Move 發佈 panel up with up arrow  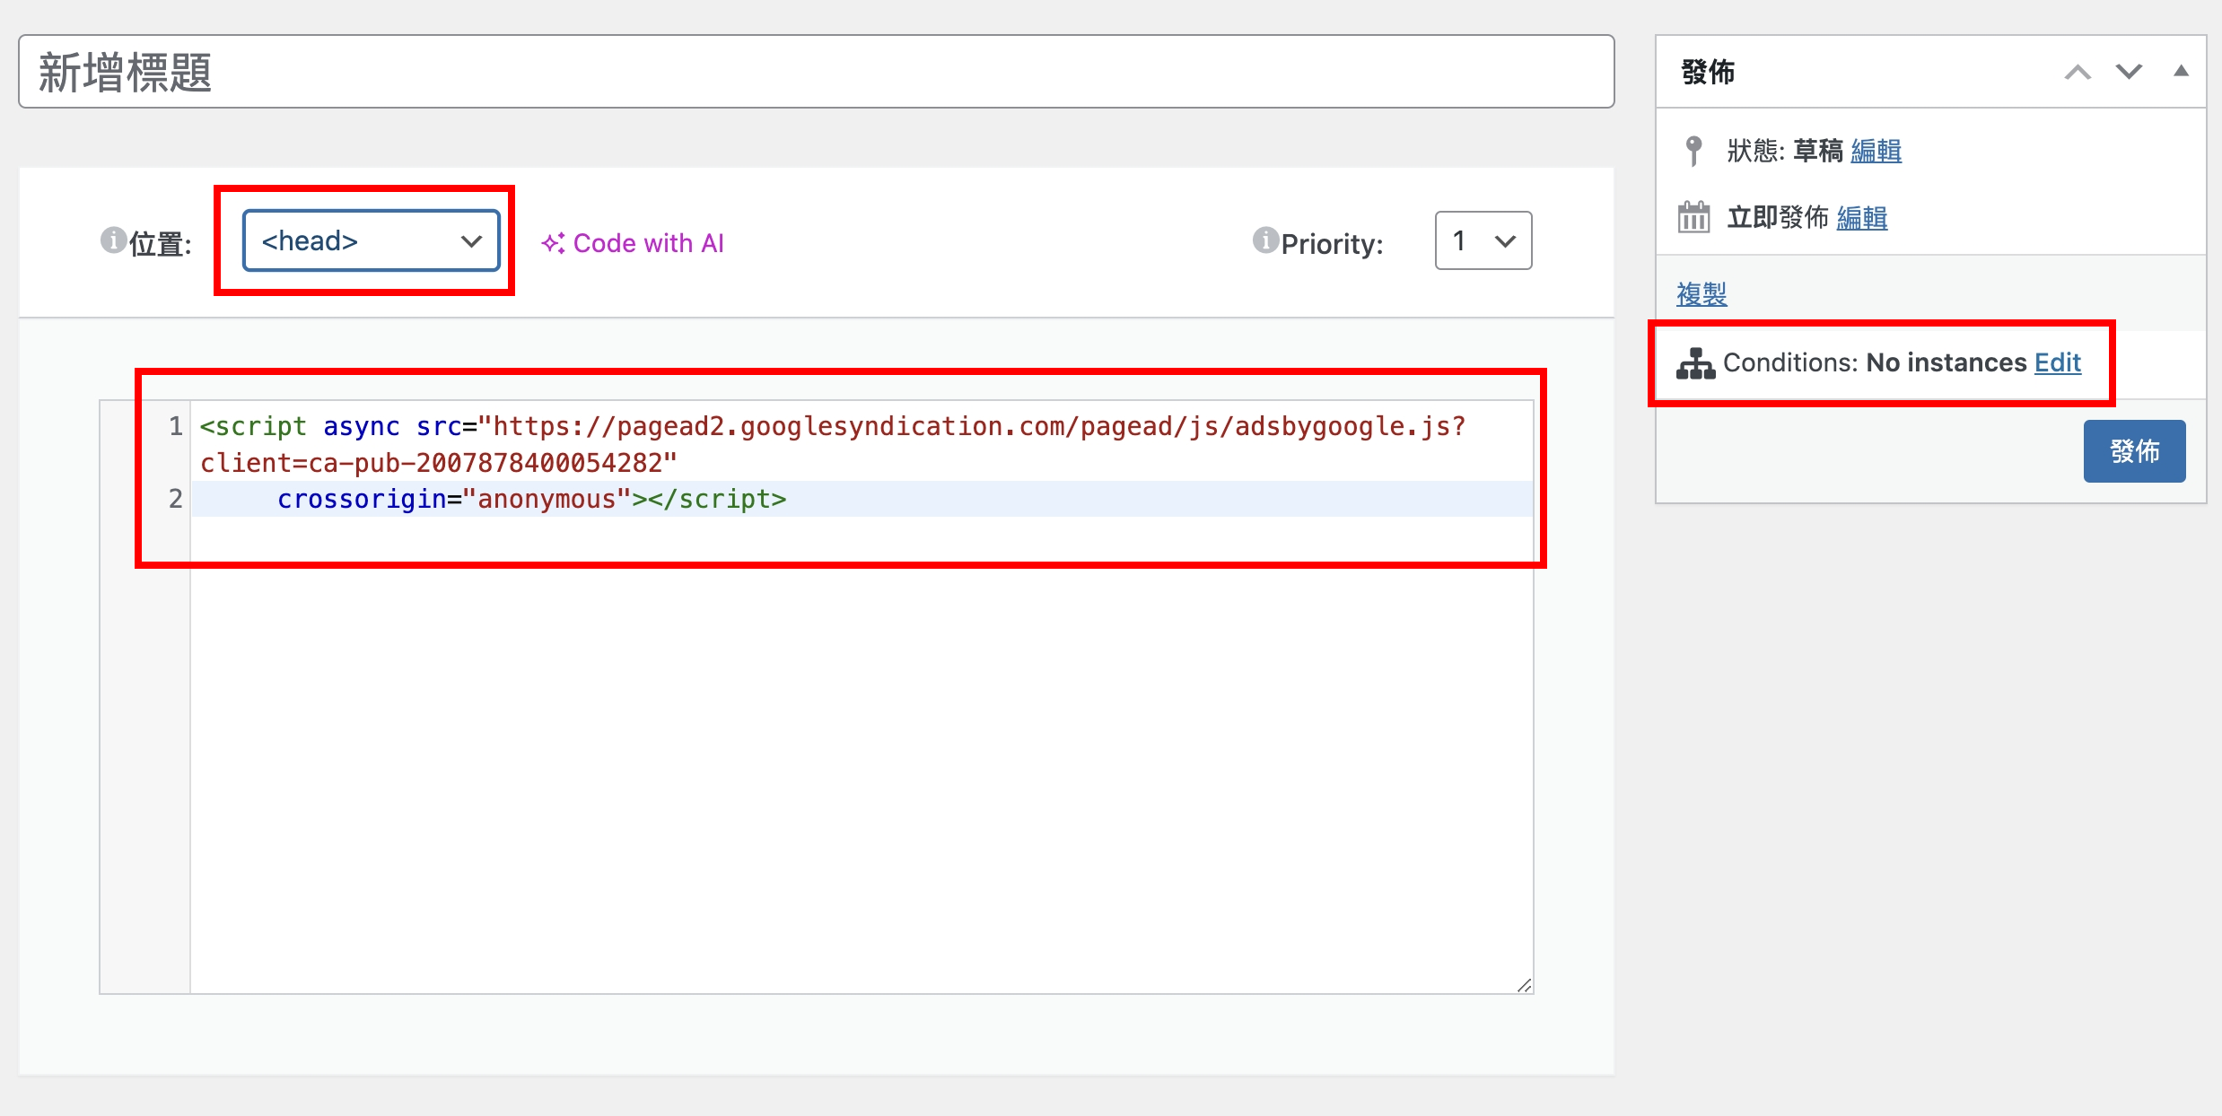coord(2078,72)
